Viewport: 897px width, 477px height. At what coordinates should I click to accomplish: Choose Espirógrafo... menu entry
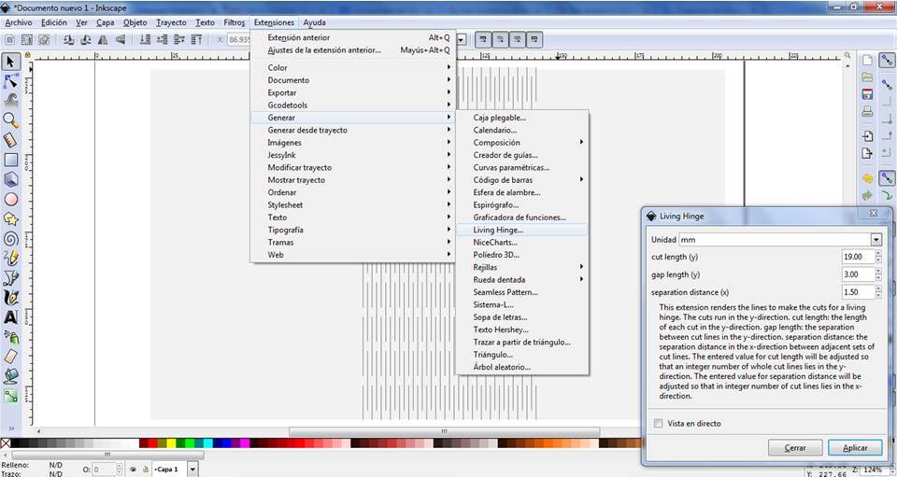point(522,205)
